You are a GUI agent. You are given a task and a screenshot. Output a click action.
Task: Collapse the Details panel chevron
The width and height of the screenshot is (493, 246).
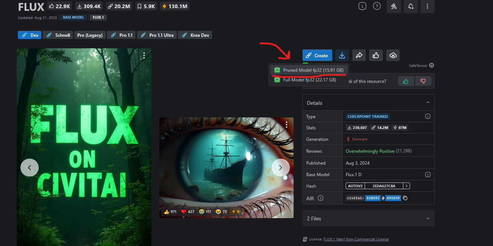(x=428, y=103)
